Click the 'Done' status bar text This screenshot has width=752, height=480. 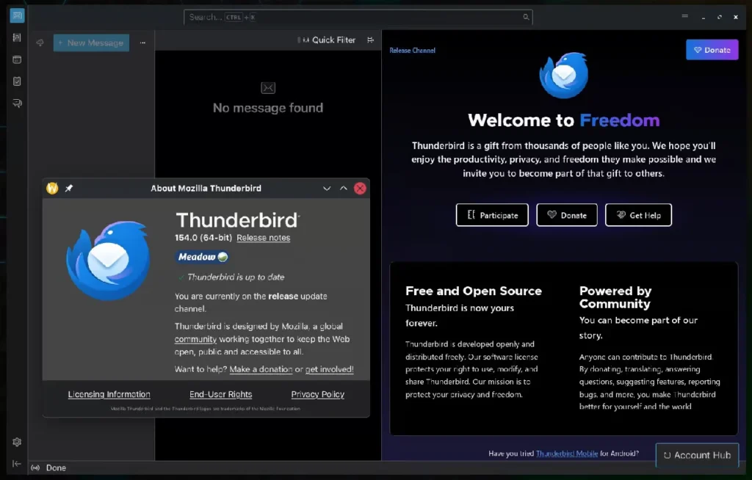(x=56, y=468)
